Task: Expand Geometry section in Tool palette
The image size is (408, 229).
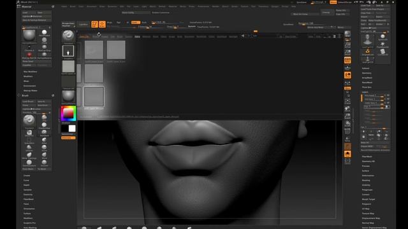Action: click(x=367, y=73)
